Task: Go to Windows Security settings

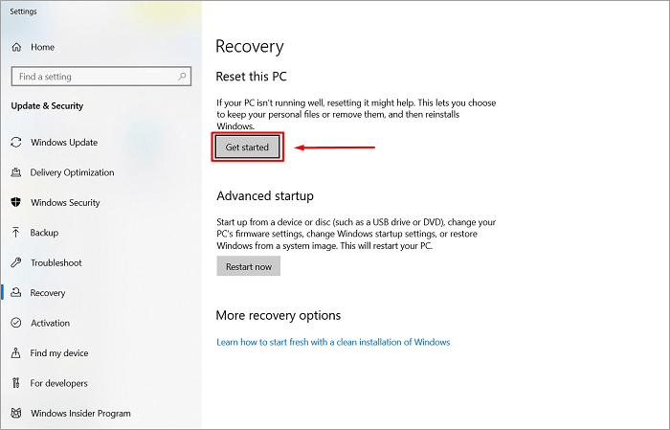Action: click(66, 203)
